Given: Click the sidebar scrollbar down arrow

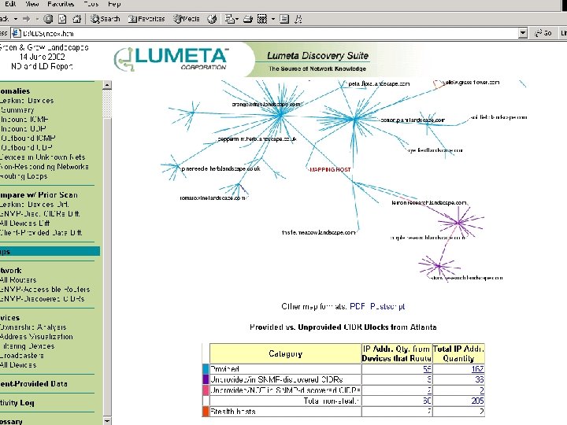Looking at the screenshot, I should (x=107, y=421).
